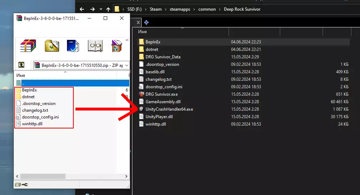Screen dimensions: 360x195
Task: Click SSD (F:) in Explorer breadcrumb
Action: (135, 9)
